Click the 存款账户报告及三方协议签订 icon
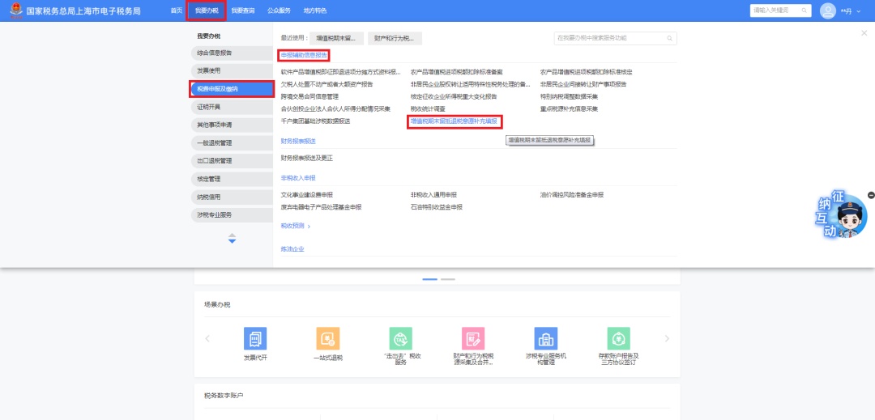 tap(619, 339)
